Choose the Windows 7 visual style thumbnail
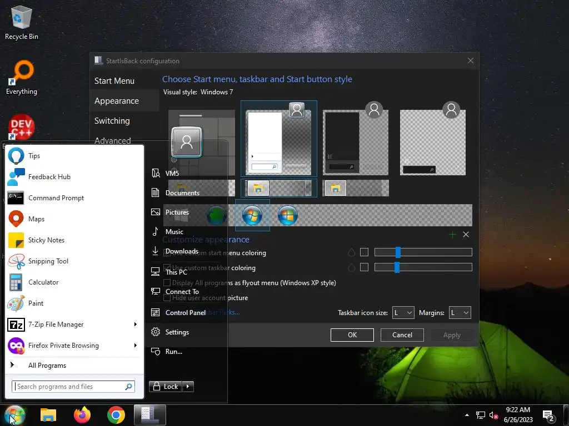The height and width of the screenshot is (426, 569). (279, 139)
